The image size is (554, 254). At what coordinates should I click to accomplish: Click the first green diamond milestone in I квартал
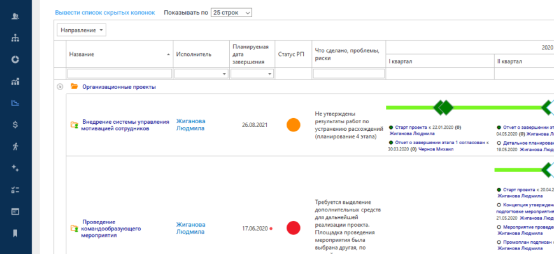pyautogui.click(x=440, y=107)
